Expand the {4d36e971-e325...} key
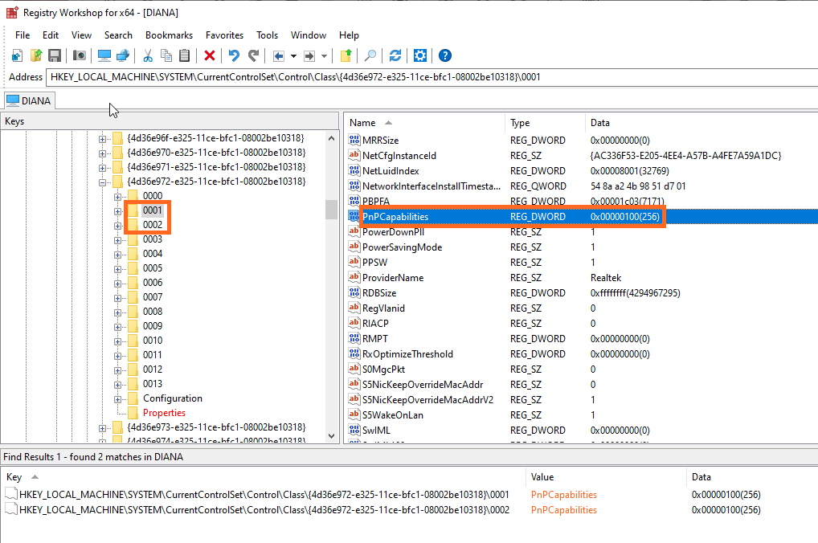The image size is (818, 543). click(x=102, y=168)
